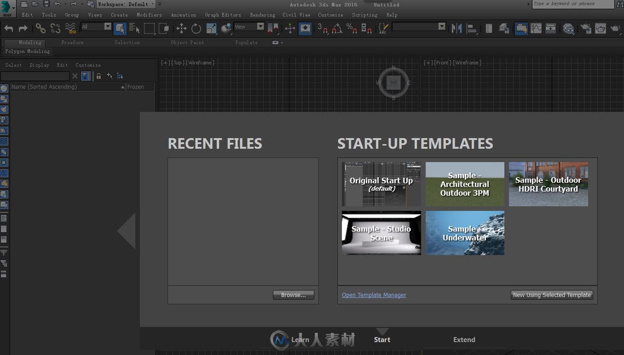Toggle Display Geometry filter in scene explorer

pyautogui.click(x=4, y=88)
